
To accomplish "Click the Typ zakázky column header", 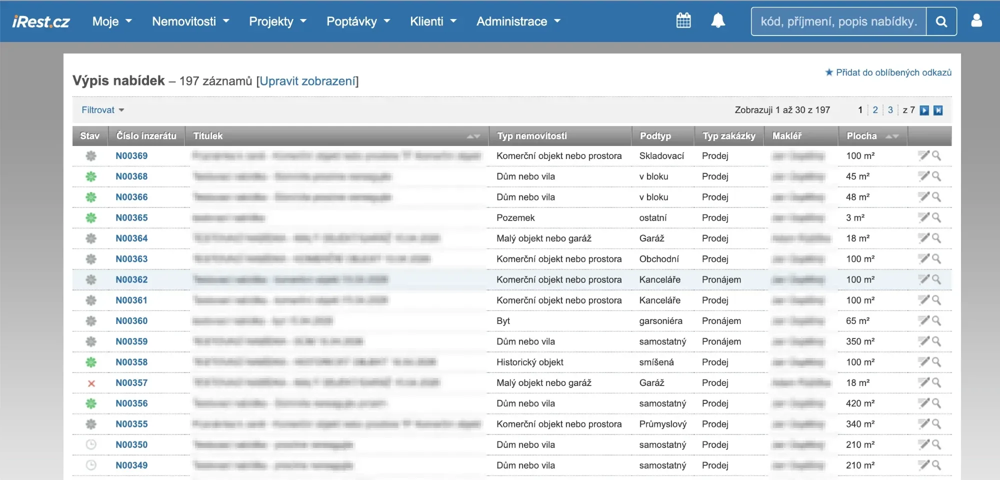I will pos(729,136).
